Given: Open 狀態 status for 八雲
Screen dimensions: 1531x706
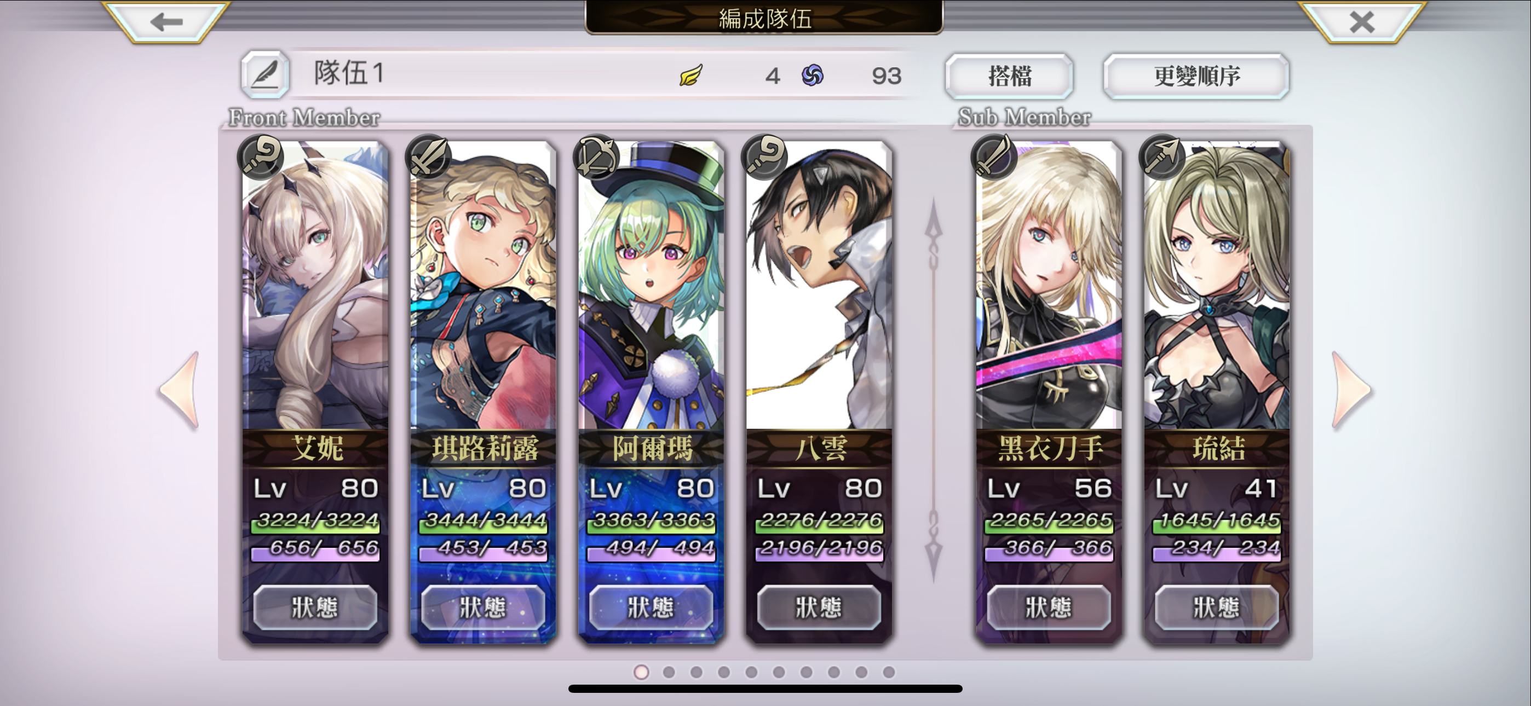Looking at the screenshot, I should [x=819, y=607].
